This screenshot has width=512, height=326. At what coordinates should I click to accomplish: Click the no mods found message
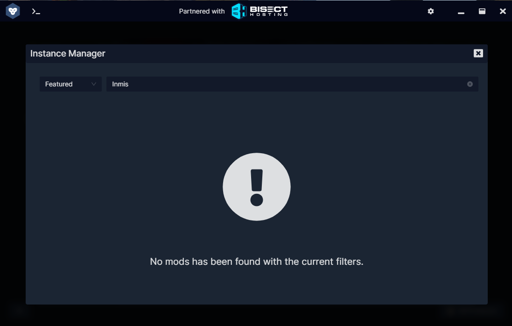[257, 262]
